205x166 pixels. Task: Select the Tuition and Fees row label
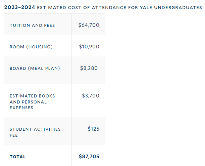[32, 26]
